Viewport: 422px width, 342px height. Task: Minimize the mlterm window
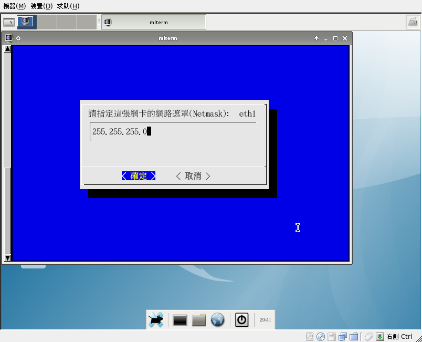click(x=326, y=38)
